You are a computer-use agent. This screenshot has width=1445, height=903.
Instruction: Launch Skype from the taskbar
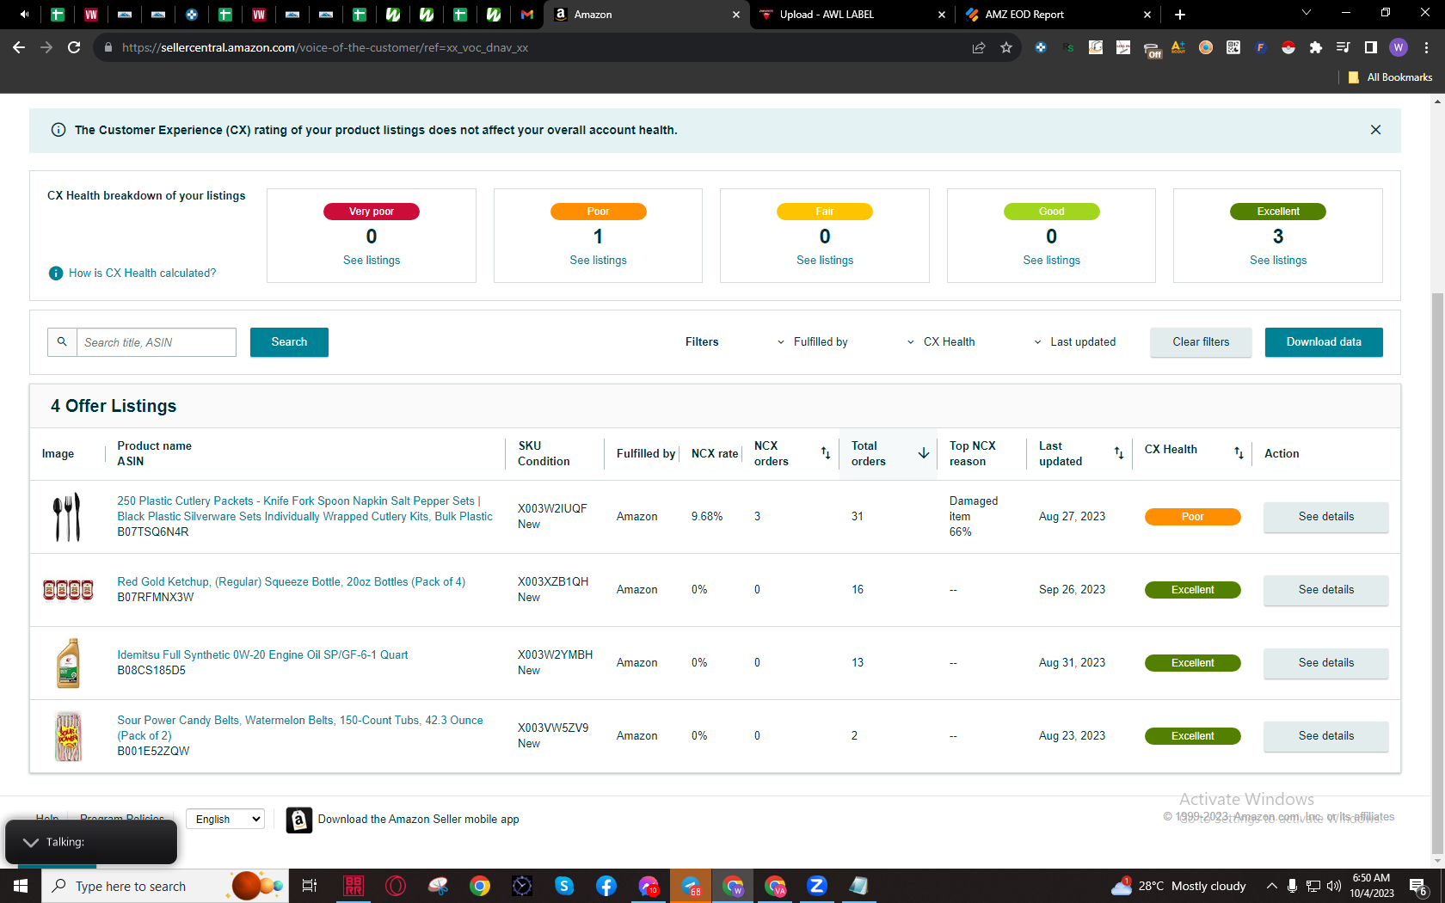pos(564,886)
